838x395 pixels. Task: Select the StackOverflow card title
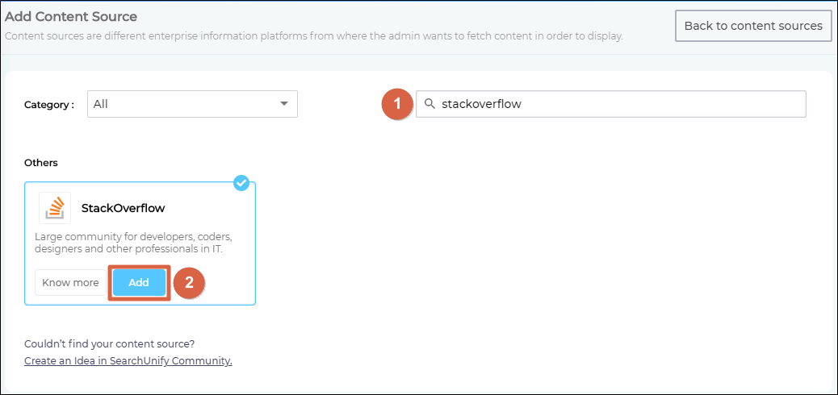[123, 208]
